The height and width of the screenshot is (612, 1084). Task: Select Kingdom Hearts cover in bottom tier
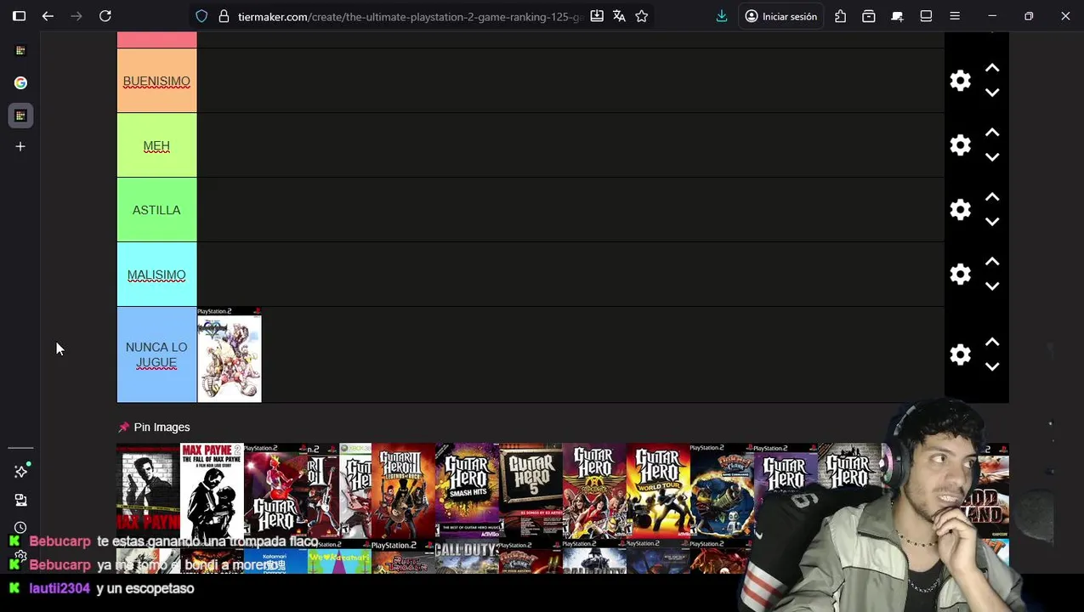[230, 354]
